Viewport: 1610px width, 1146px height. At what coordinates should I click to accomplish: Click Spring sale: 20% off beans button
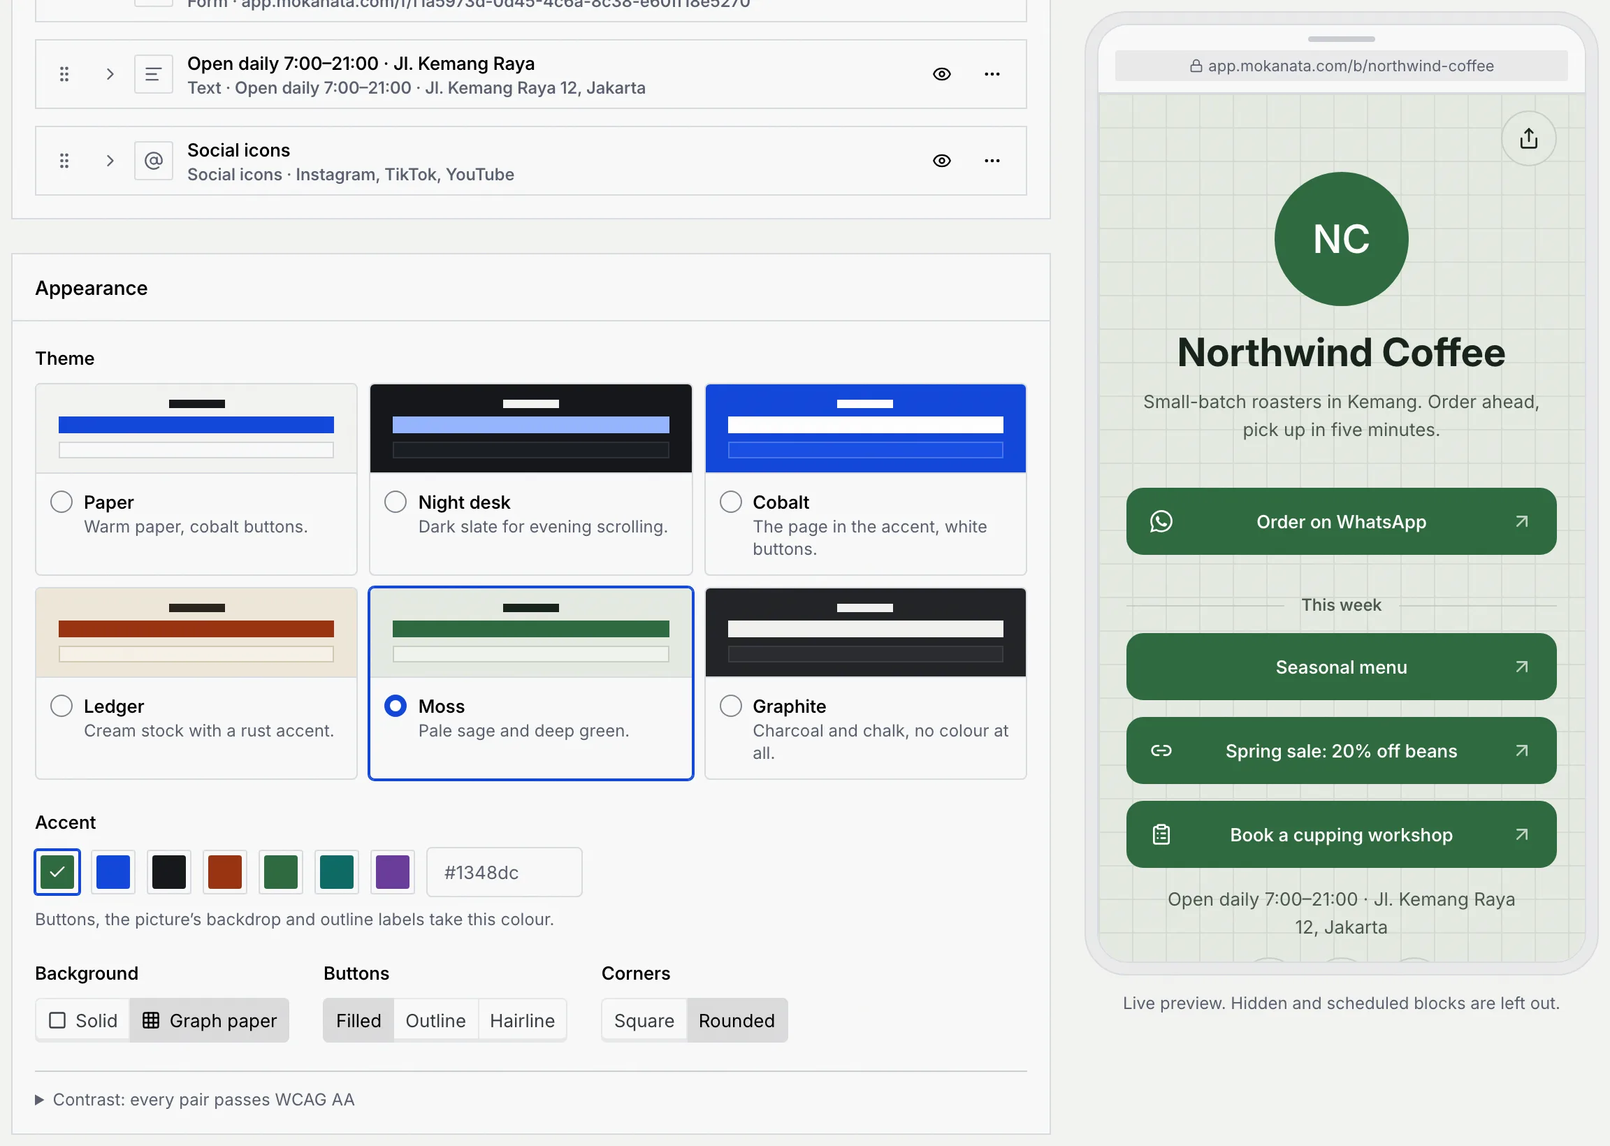tap(1340, 750)
